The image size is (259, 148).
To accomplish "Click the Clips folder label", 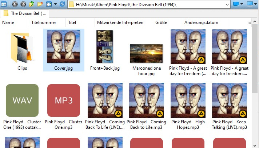I will pos(22,68).
